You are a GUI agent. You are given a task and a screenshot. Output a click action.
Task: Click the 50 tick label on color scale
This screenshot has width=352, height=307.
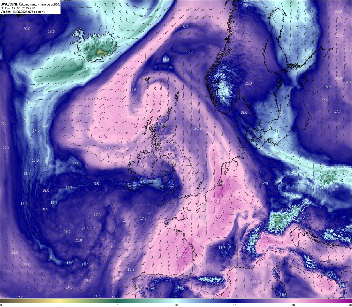point(350,305)
